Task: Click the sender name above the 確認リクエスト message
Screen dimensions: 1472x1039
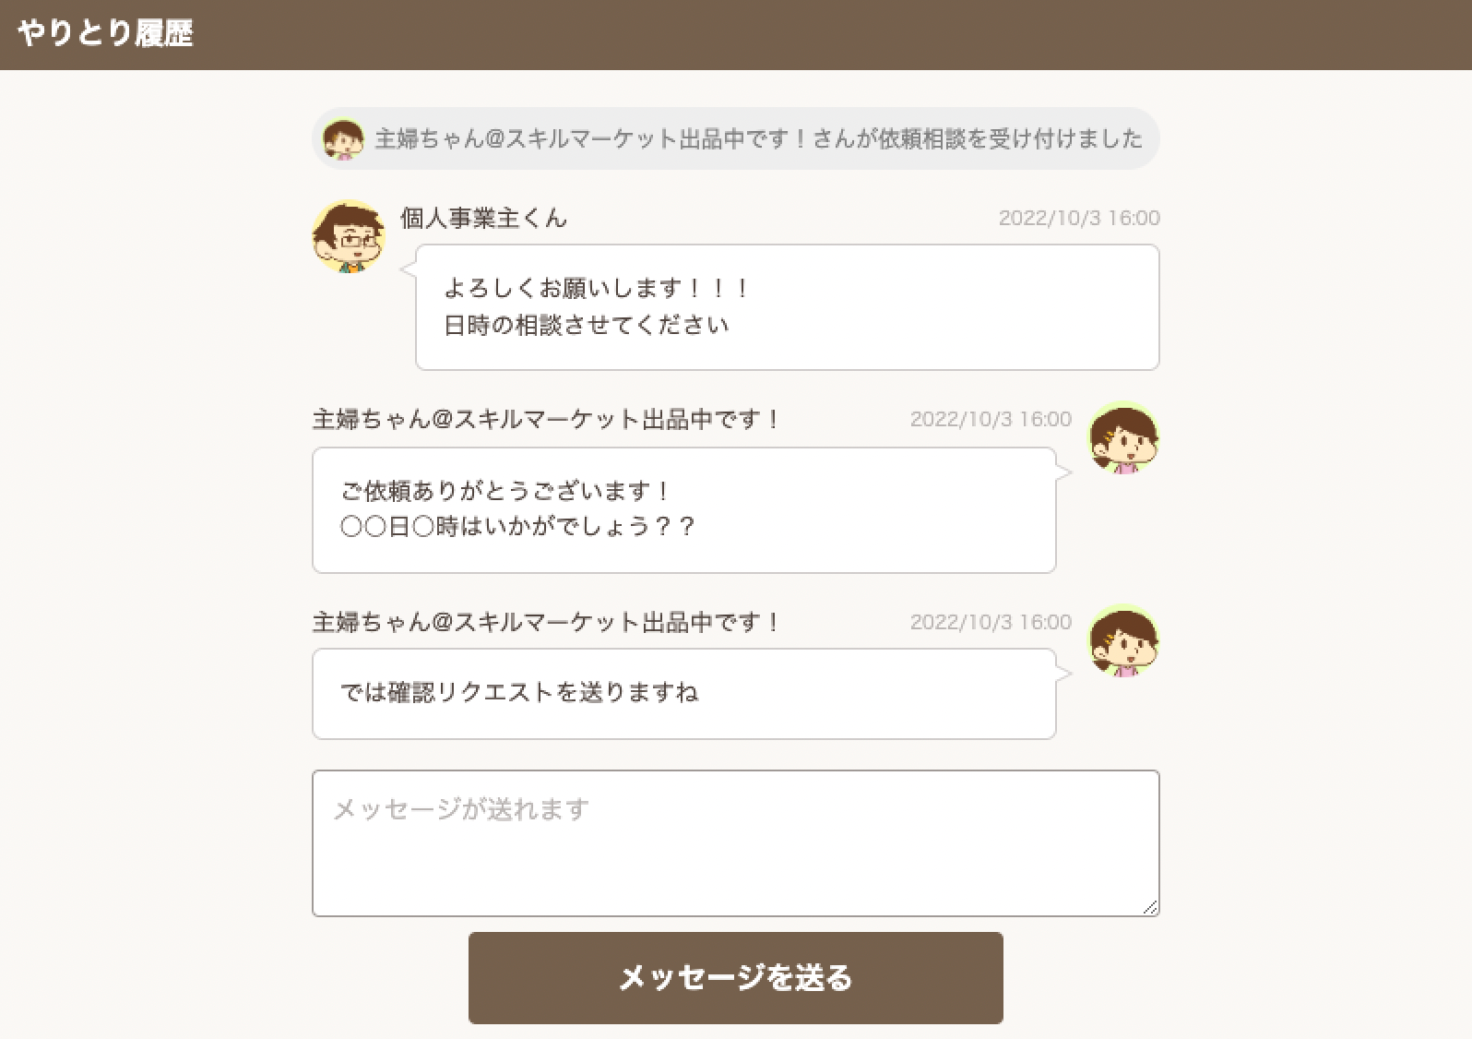Action: pyautogui.click(x=546, y=623)
